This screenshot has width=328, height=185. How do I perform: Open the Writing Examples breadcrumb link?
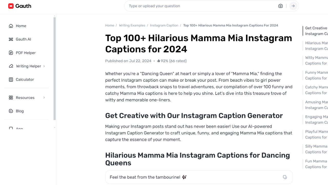pos(132,25)
